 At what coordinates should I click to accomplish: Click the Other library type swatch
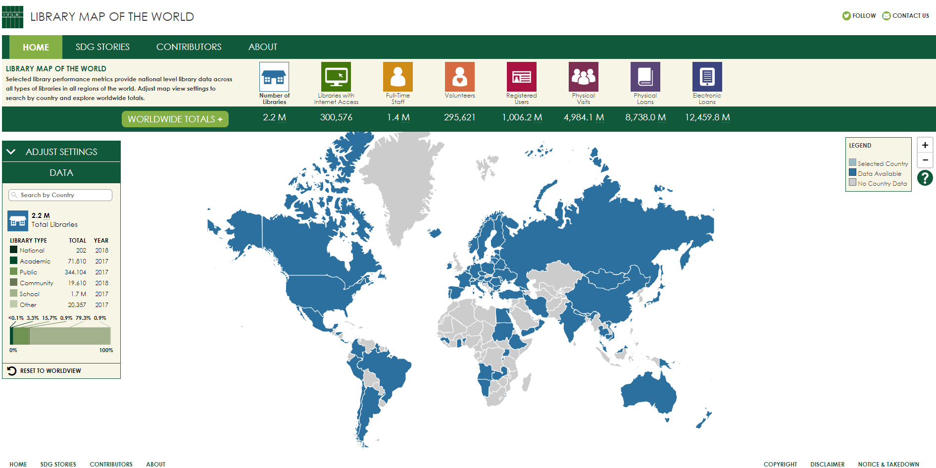pos(13,304)
